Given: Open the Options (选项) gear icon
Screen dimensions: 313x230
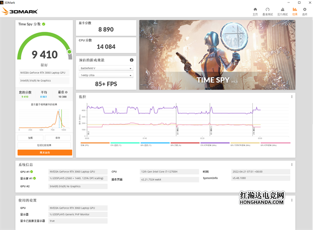Looking at the screenshot, I should pyautogui.click(x=304, y=11).
